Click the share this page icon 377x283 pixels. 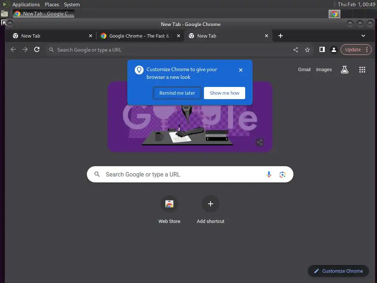[296, 50]
